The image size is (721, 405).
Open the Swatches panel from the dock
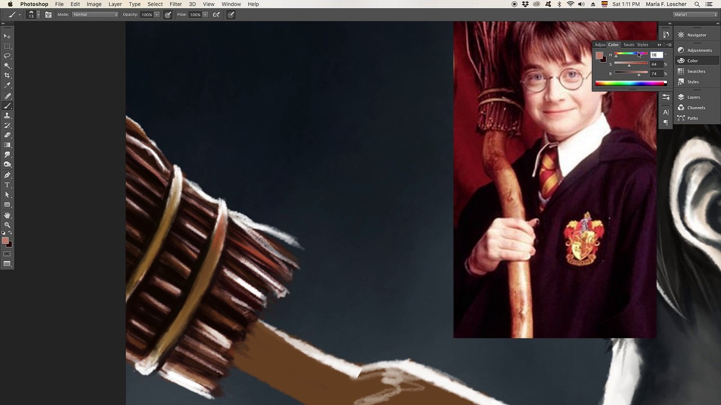(x=697, y=71)
